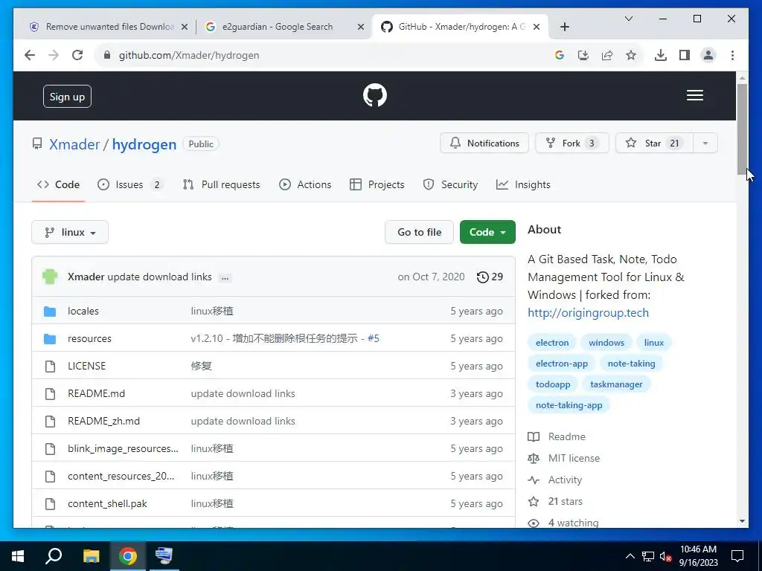This screenshot has width=762, height=571.
Task: Click the locales folder icon
Action: point(50,312)
